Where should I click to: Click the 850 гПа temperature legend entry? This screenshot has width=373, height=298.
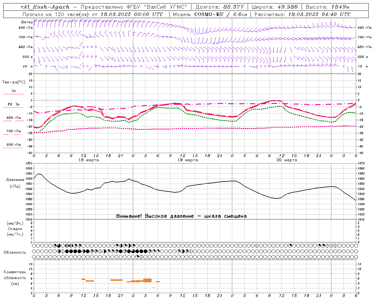point(13,118)
